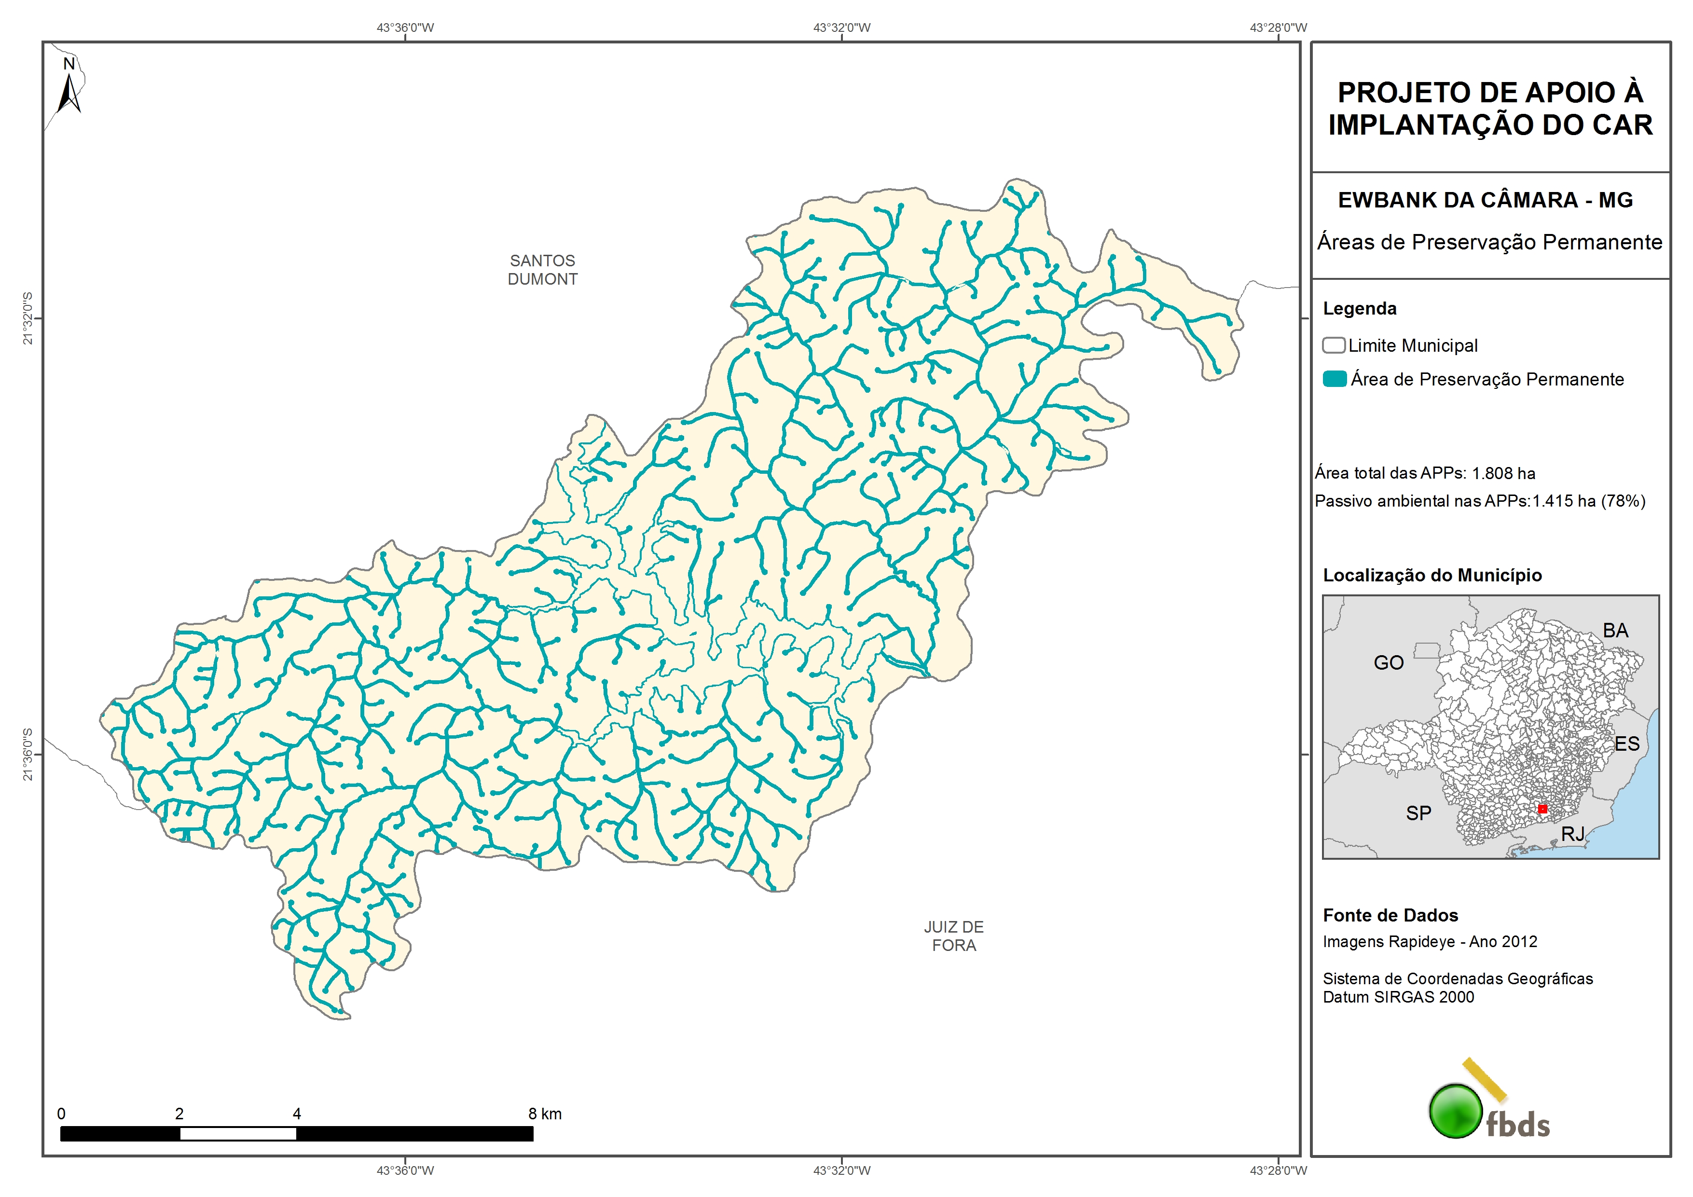1693x1197 pixels.
Task: Click the scale bar white segment
Action: pyautogui.click(x=238, y=1134)
